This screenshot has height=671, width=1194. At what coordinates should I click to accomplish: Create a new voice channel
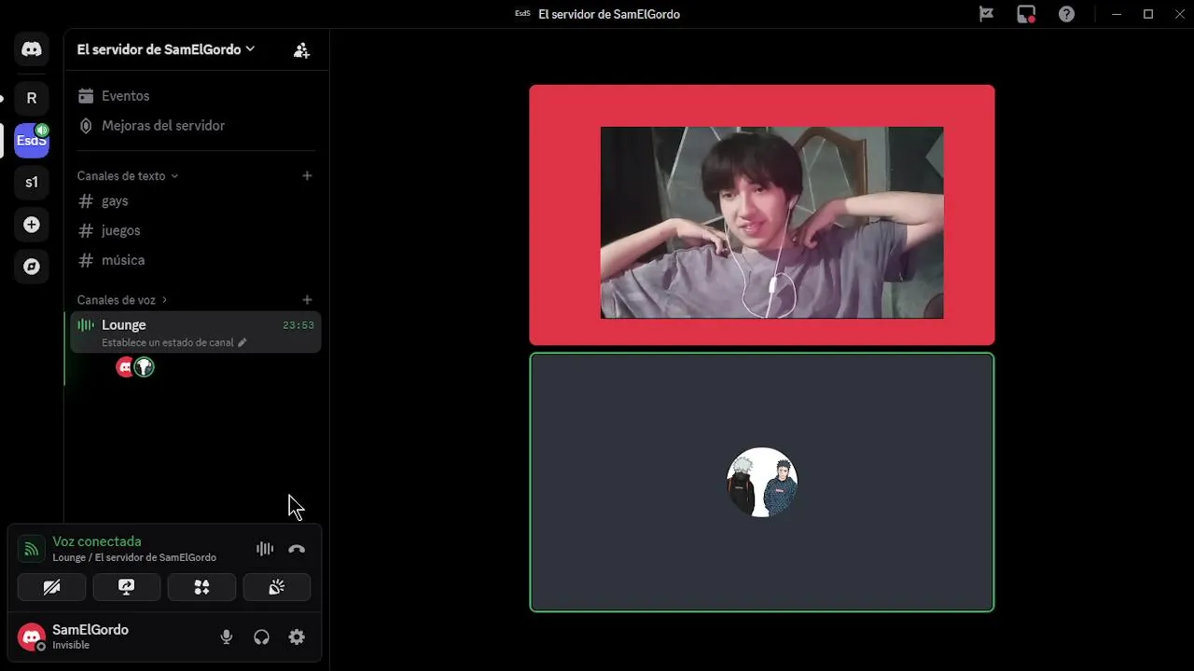click(x=307, y=300)
